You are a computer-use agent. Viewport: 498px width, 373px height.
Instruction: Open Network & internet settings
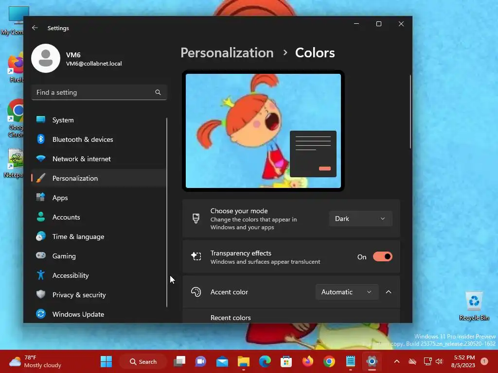99,159
